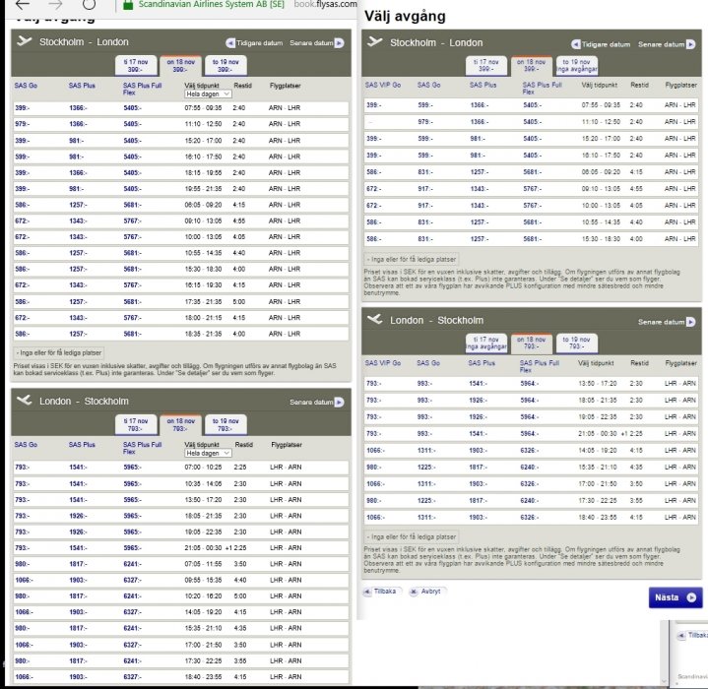Viewport: 708px width, 689px height.
Task: Select right panel 'to 19 nov' tab, London - Stockholm
Action: click(577, 342)
